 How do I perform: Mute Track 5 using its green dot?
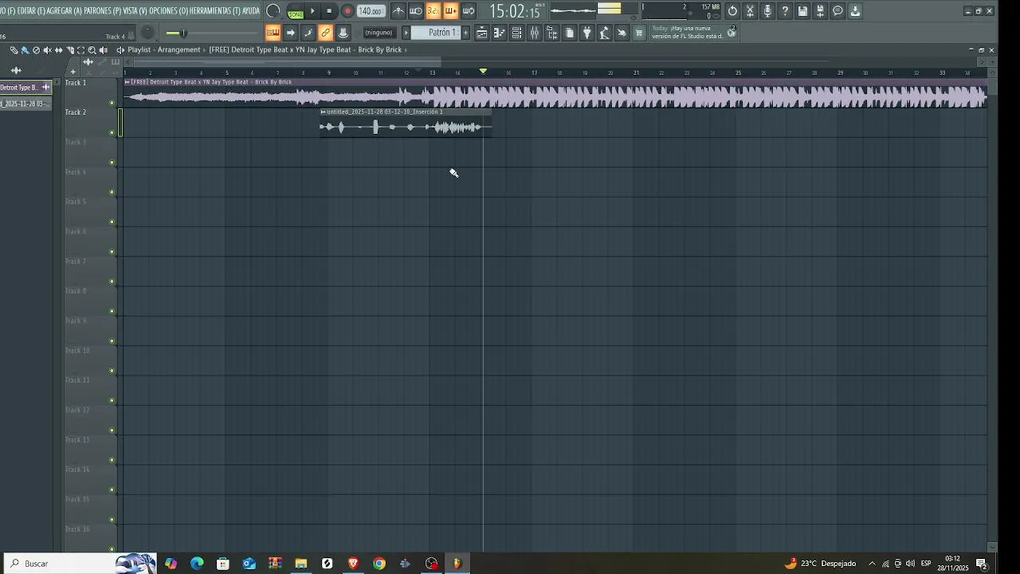pyautogui.click(x=112, y=222)
